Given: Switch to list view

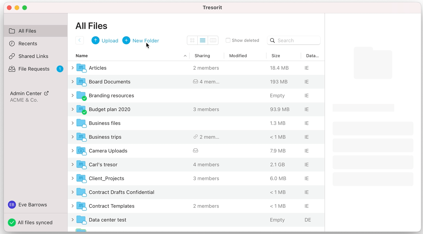Looking at the screenshot, I should 203,40.
